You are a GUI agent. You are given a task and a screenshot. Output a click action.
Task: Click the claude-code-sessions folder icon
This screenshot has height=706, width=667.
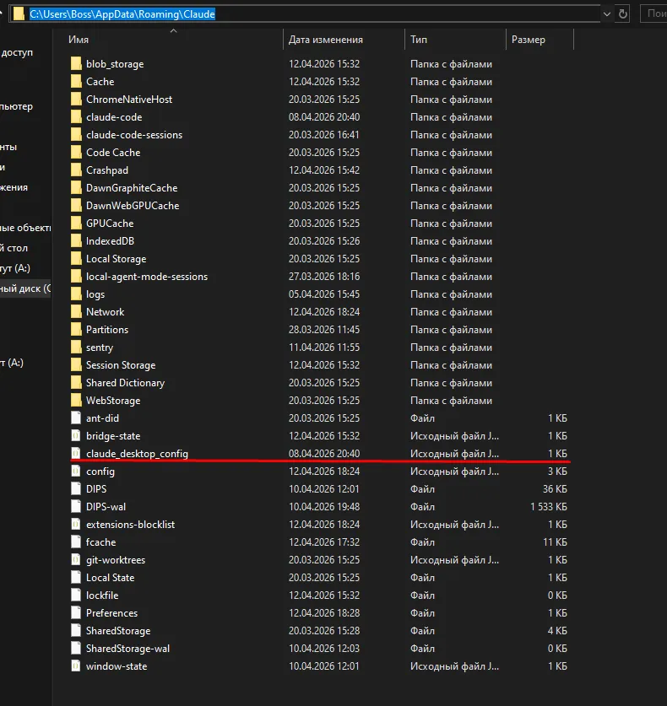pyautogui.click(x=76, y=135)
